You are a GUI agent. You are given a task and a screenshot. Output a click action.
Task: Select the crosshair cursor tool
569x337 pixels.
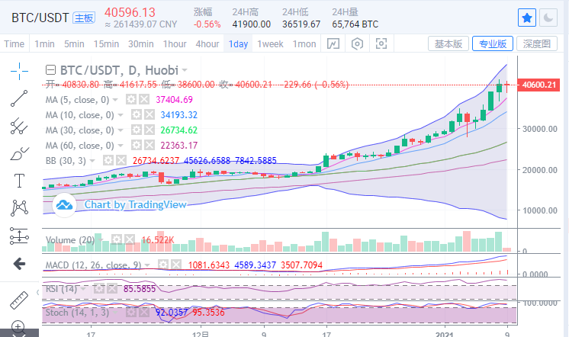click(x=19, y=71)
